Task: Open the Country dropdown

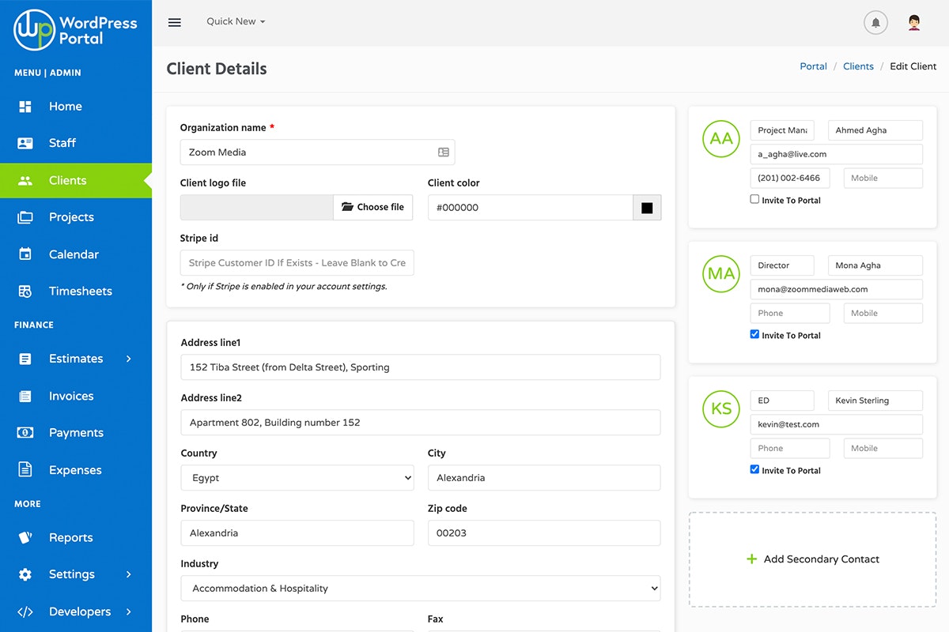Action: [x=297, y=478]
